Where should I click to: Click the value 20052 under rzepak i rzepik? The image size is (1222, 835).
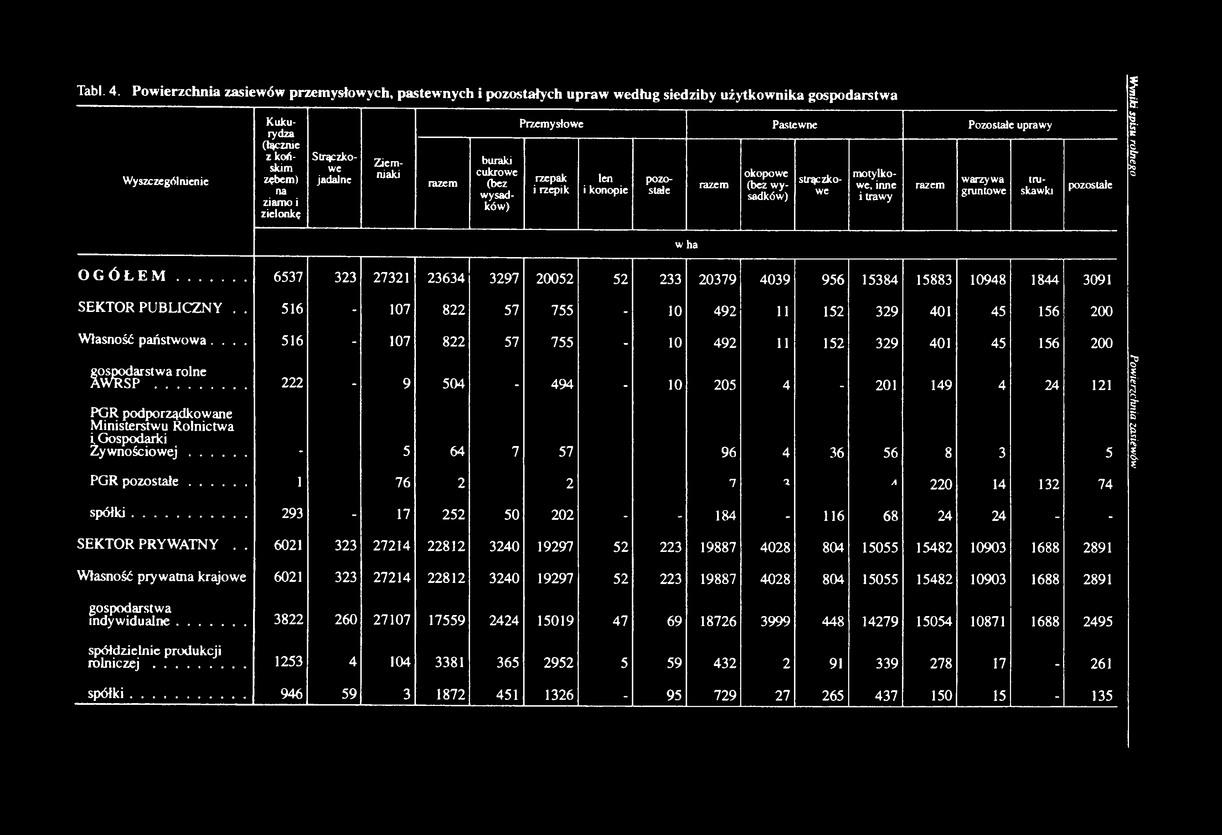tap(555, 278)
